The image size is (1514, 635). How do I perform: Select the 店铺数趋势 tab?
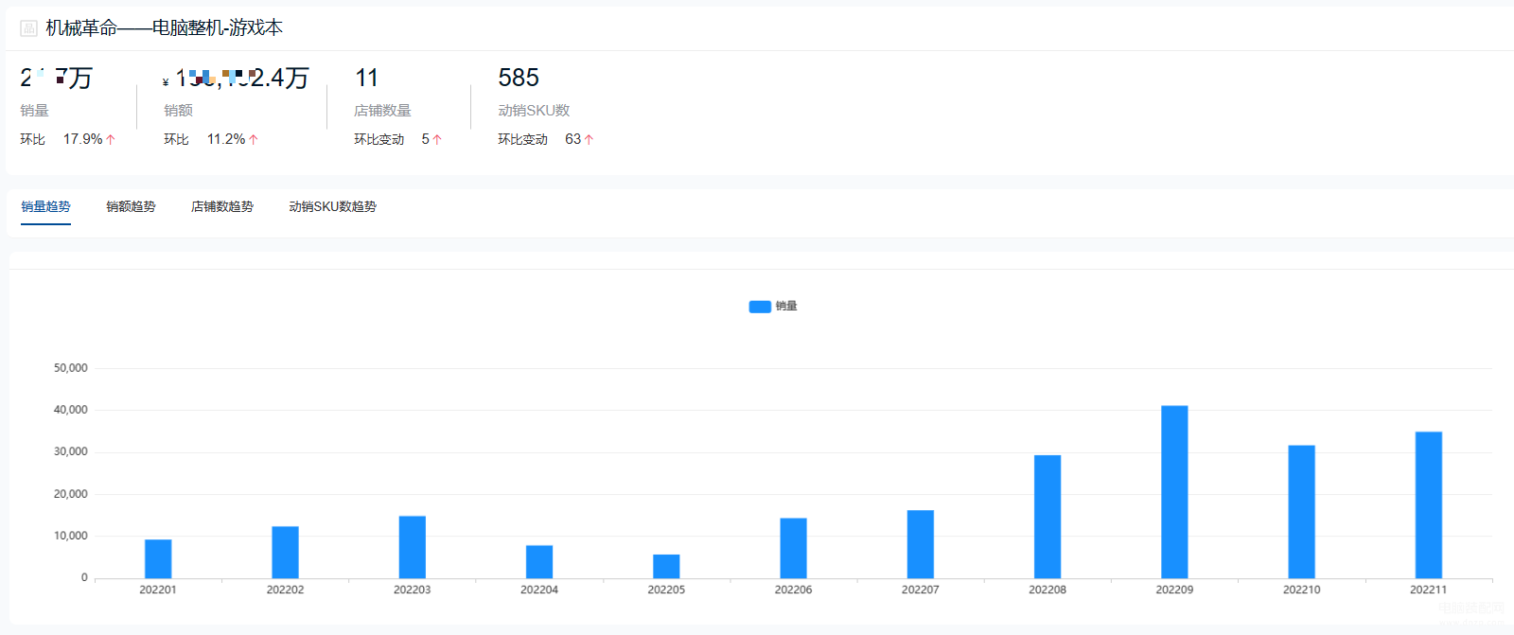[222, 206]
